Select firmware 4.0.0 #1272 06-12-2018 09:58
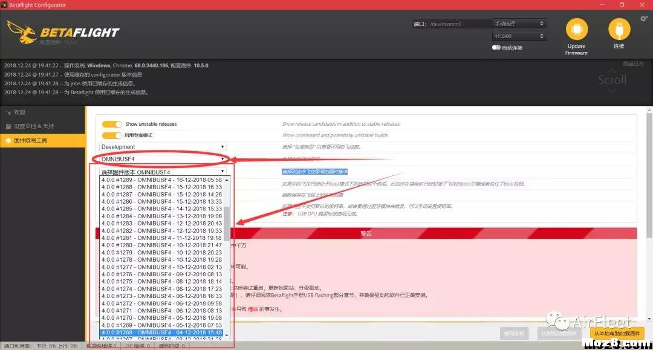 (x=161, y=303)
